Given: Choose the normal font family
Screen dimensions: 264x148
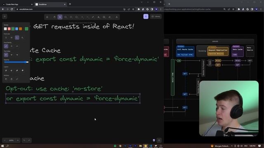Looking at the screenshot, I should [12, 46].
